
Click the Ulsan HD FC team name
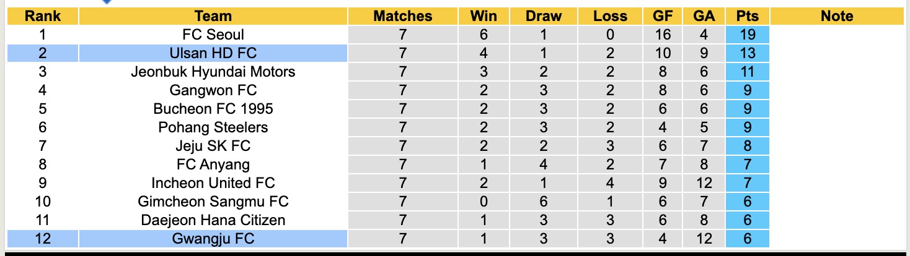213,53
